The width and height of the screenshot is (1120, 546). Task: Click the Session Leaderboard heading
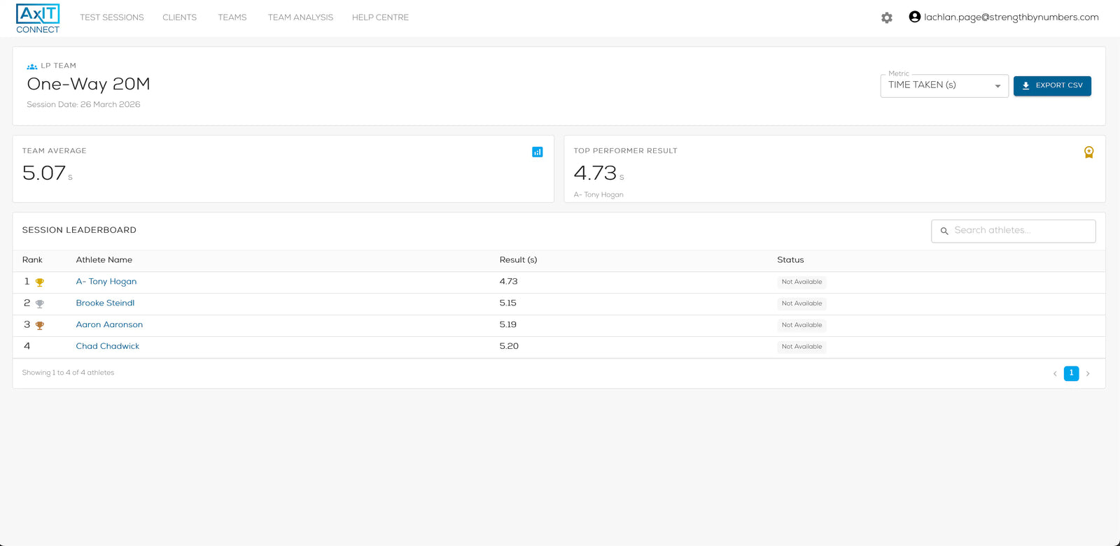tap(79, 230)
